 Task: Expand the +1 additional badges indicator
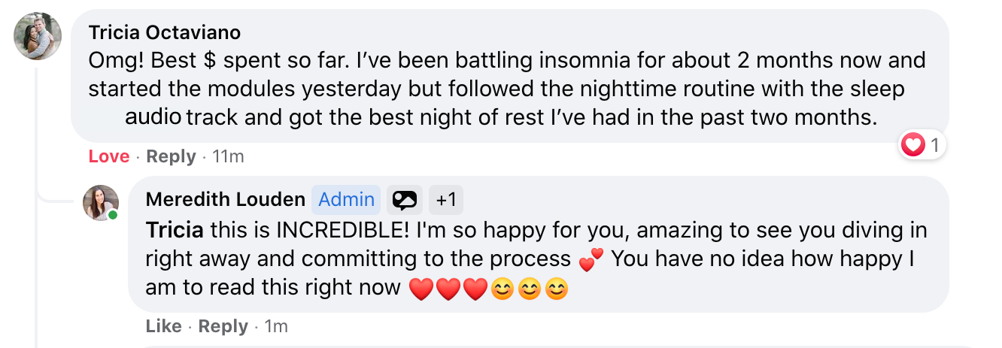tap(446, 199)
